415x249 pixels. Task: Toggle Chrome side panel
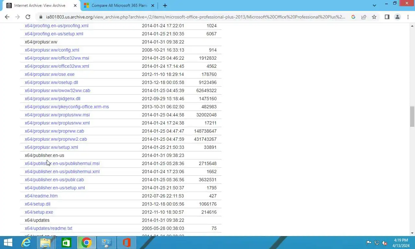[387, 17]
